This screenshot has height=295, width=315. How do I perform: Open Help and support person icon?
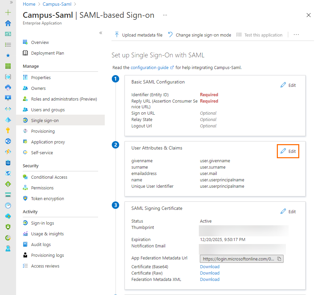(8, 248)
